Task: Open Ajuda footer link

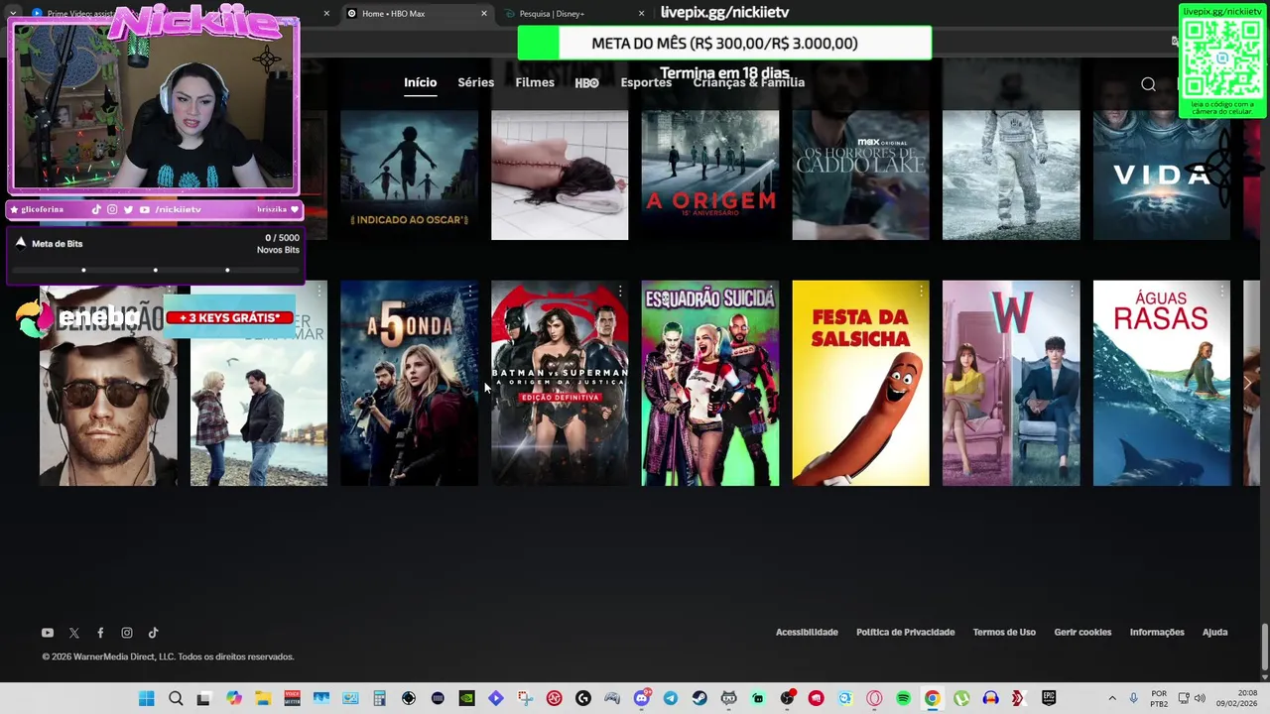Action: [x=1214, y=632]
